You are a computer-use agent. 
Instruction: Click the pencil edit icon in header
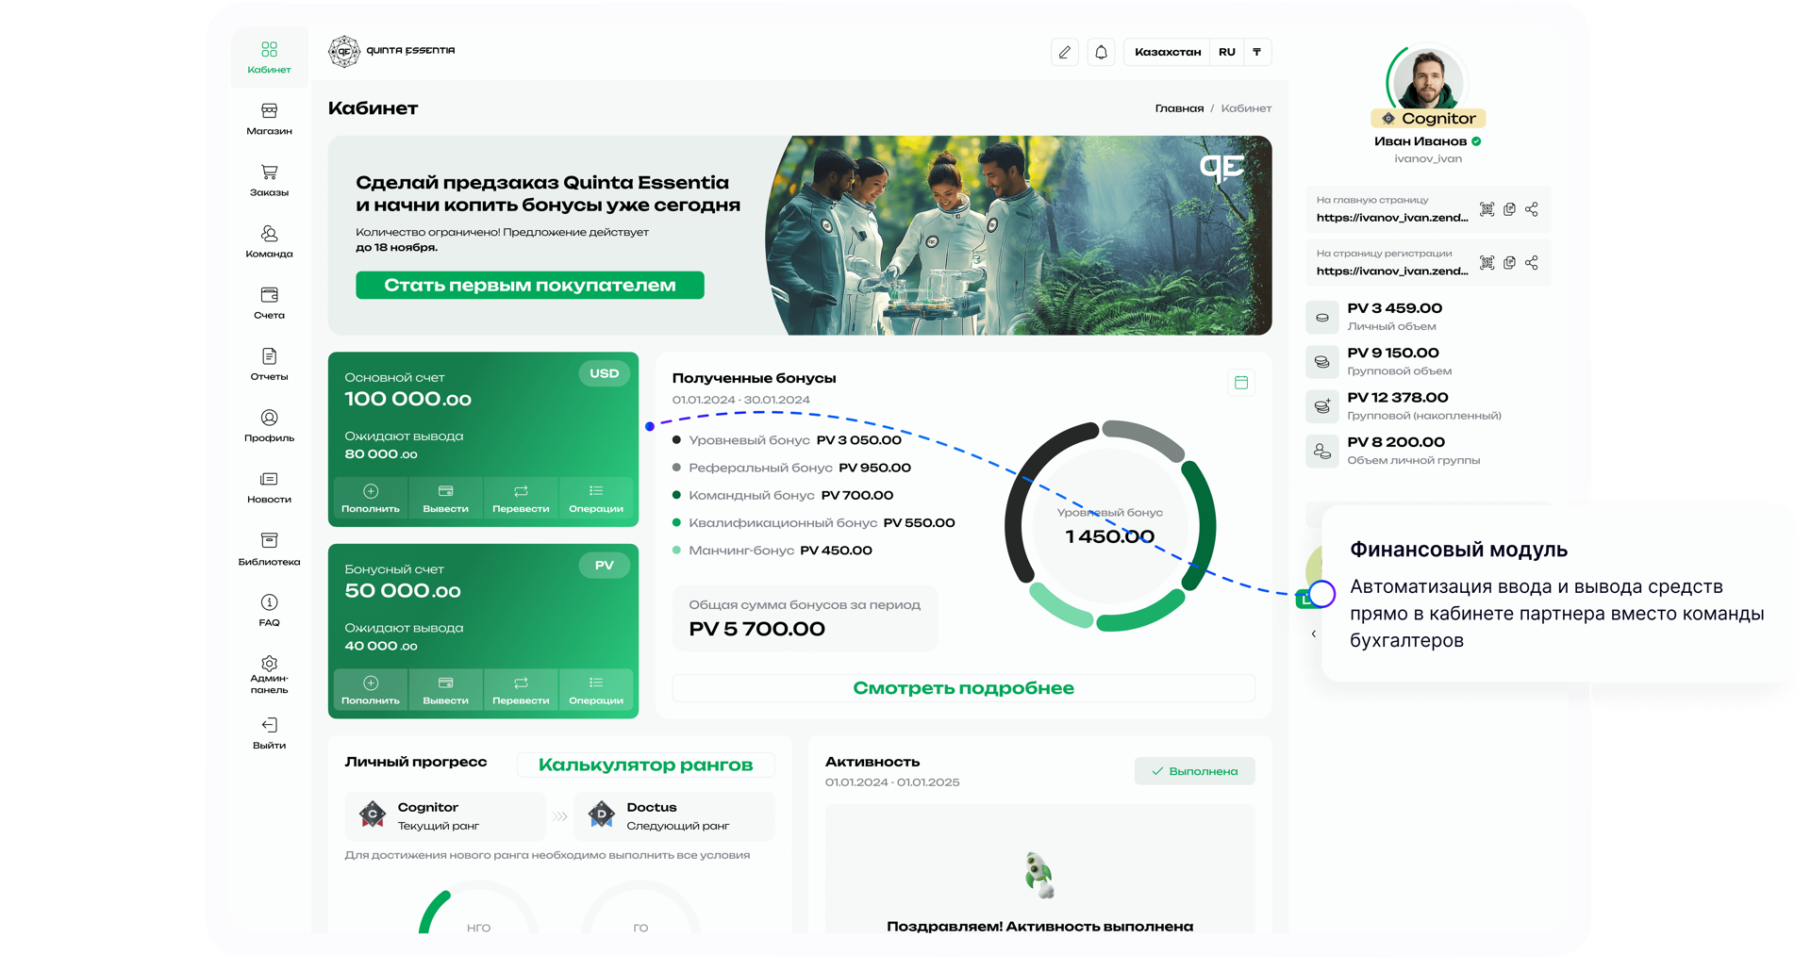click(1064, 52)
